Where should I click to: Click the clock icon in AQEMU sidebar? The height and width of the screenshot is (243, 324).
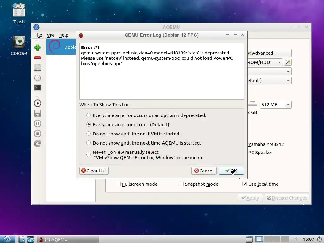coord(38,78)
